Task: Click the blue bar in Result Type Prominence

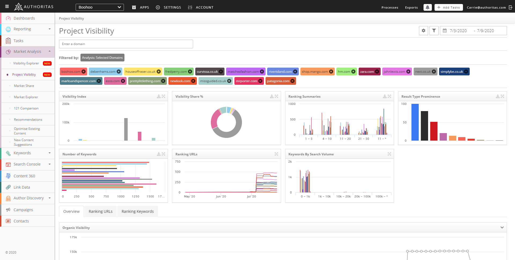Action: (415, 122)
